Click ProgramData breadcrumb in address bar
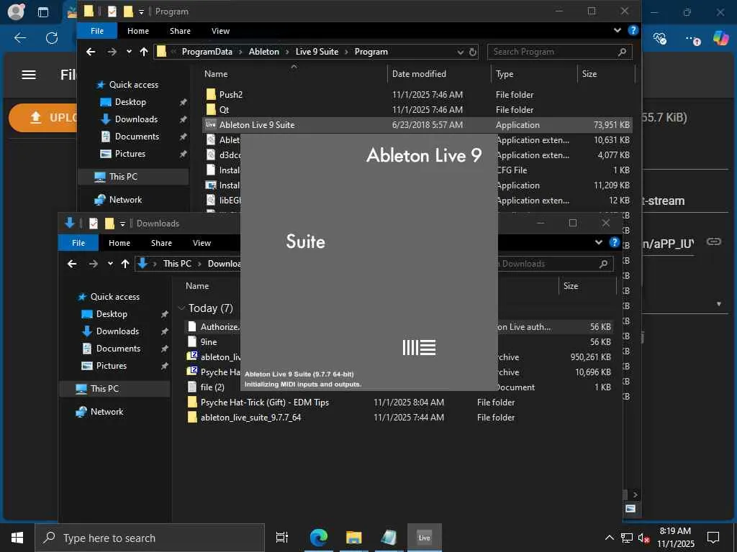The image size is (737, 552). coord(207,52)
